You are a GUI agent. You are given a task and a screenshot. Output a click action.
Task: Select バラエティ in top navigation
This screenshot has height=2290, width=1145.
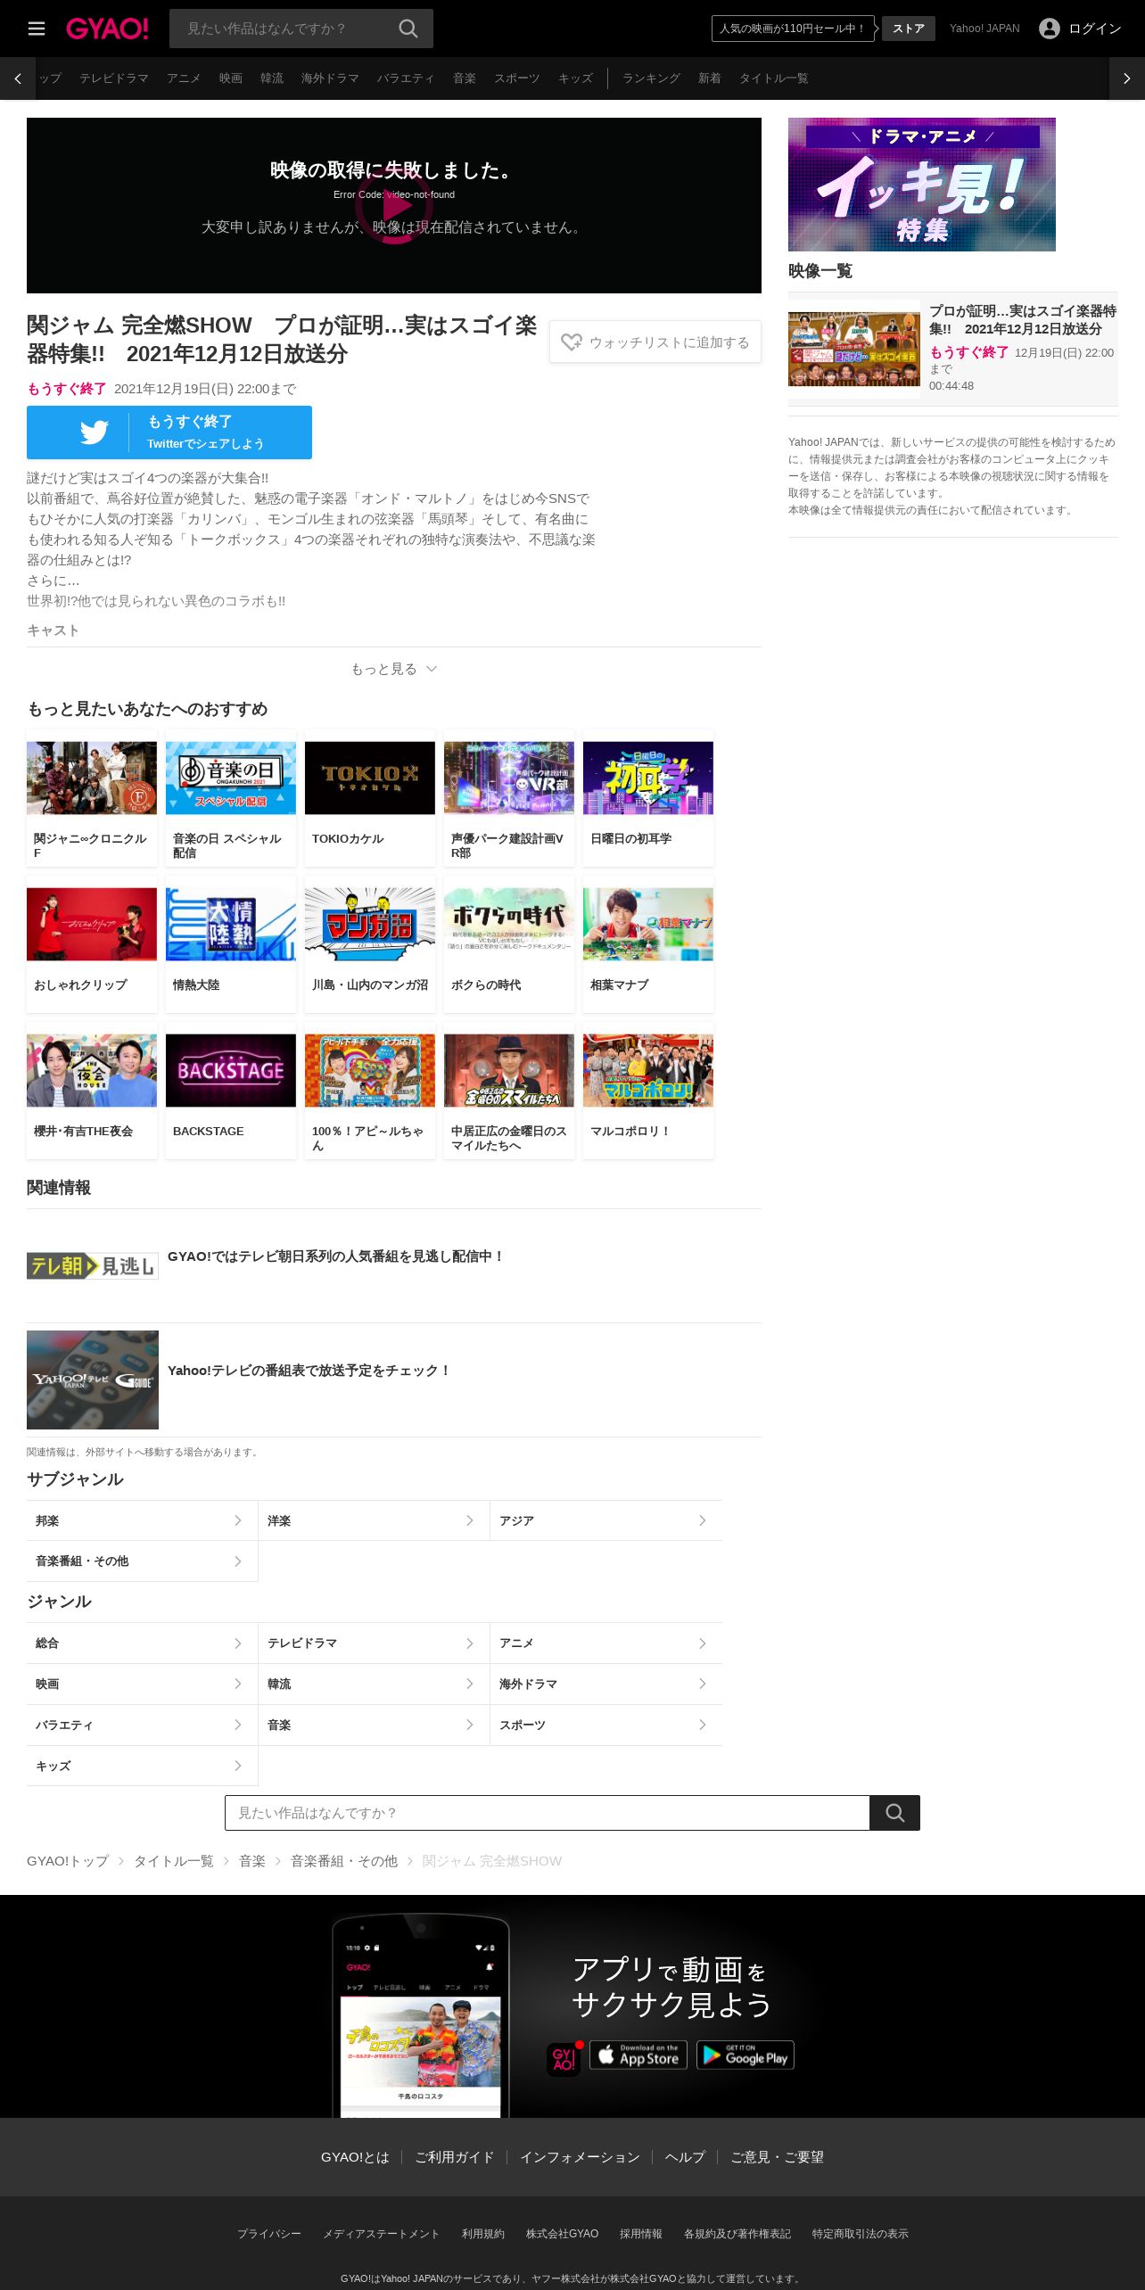click(x=406, y=78)
